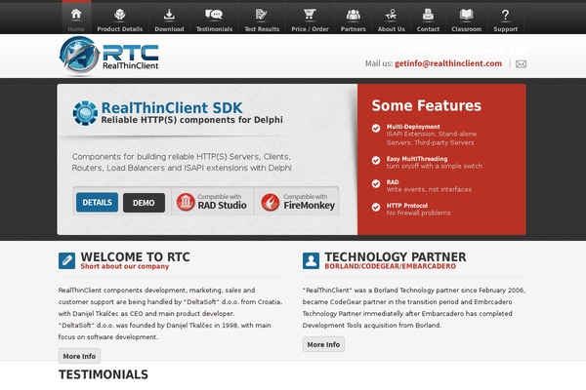The width and height of the screenshot is (586, 390).
Task: Click BORLAND/CODEGEAR/EMBARCADERO subtitle
Action: click(390, 266)
